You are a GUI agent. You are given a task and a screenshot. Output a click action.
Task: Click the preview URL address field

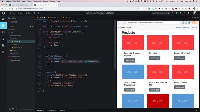[153, 23]
